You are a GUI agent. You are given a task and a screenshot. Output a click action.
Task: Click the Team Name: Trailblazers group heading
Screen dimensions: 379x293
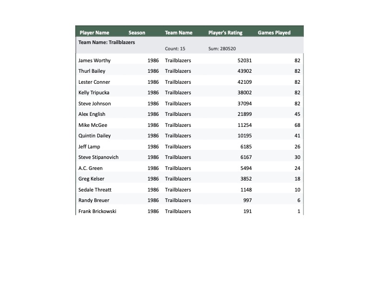(x=107, y=42)
